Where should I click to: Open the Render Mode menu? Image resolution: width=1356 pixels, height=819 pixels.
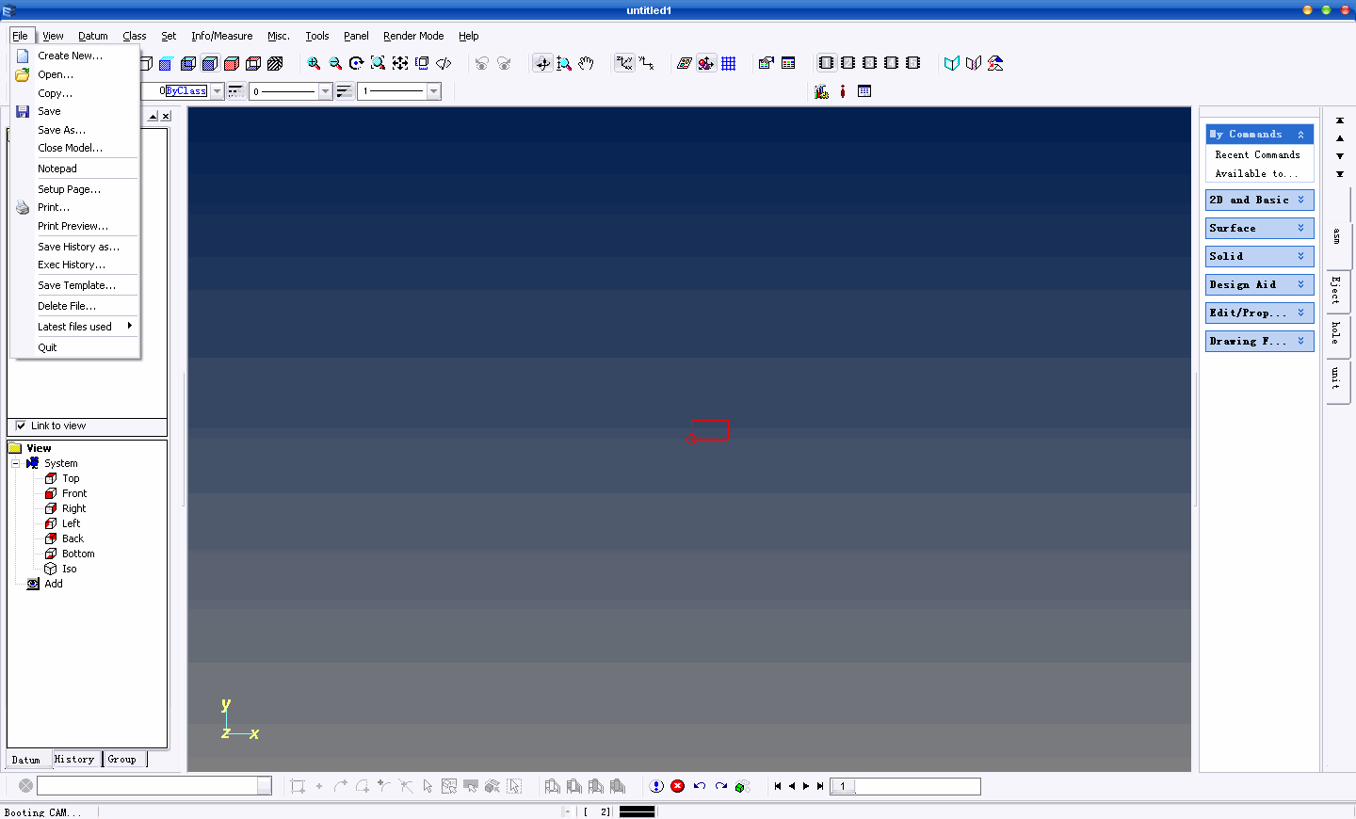(413, 36)
